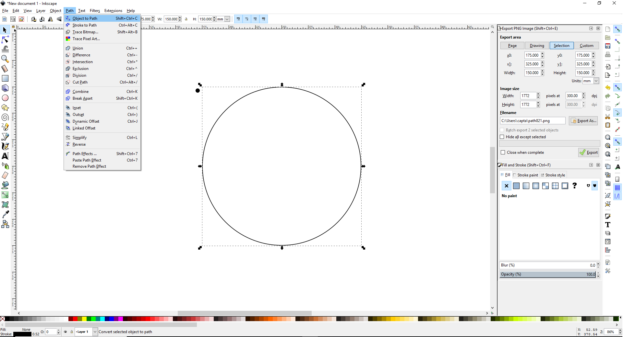
Task: Select the Mesh gradient tool
Action: tap(5, 205)
